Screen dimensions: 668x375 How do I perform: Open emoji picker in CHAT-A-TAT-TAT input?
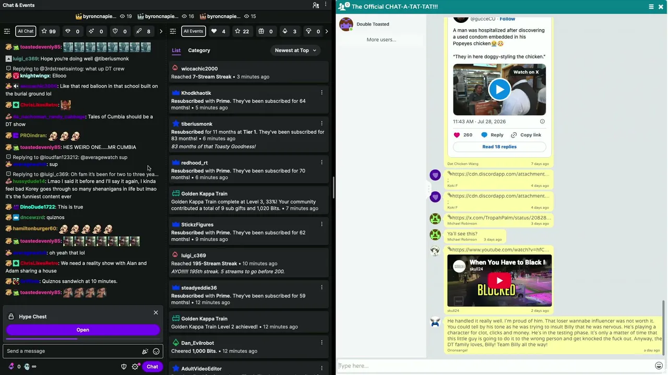pyautogui.click(x=659, y=366)
